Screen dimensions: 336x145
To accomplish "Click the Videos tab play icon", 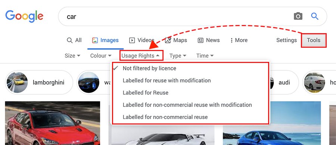I will [x=132, y=40].
